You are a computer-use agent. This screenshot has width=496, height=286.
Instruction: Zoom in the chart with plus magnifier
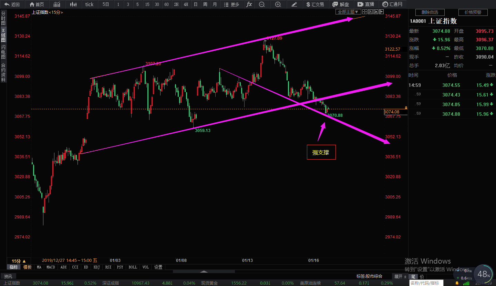(278, 4)
